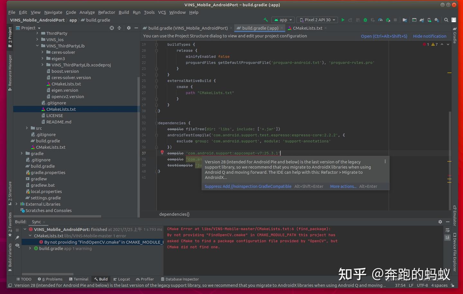Image resolution: width=463 pixels, height=294 pixels.
Task: Open the Refactor menu
Action: tap(106, 12)
